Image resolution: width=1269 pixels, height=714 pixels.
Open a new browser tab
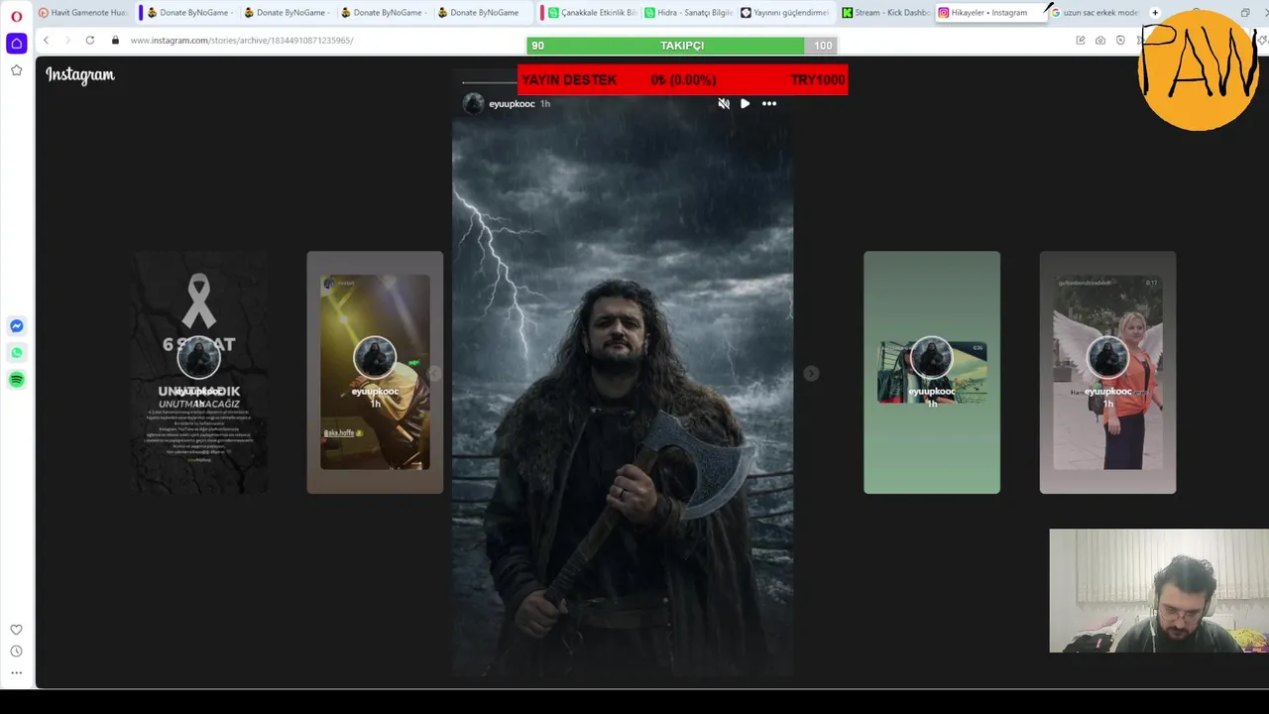(1155, 13)
